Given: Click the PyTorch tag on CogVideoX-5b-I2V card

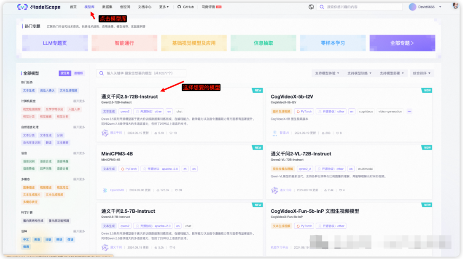Looking at the screenshot, I should point(304,111).
